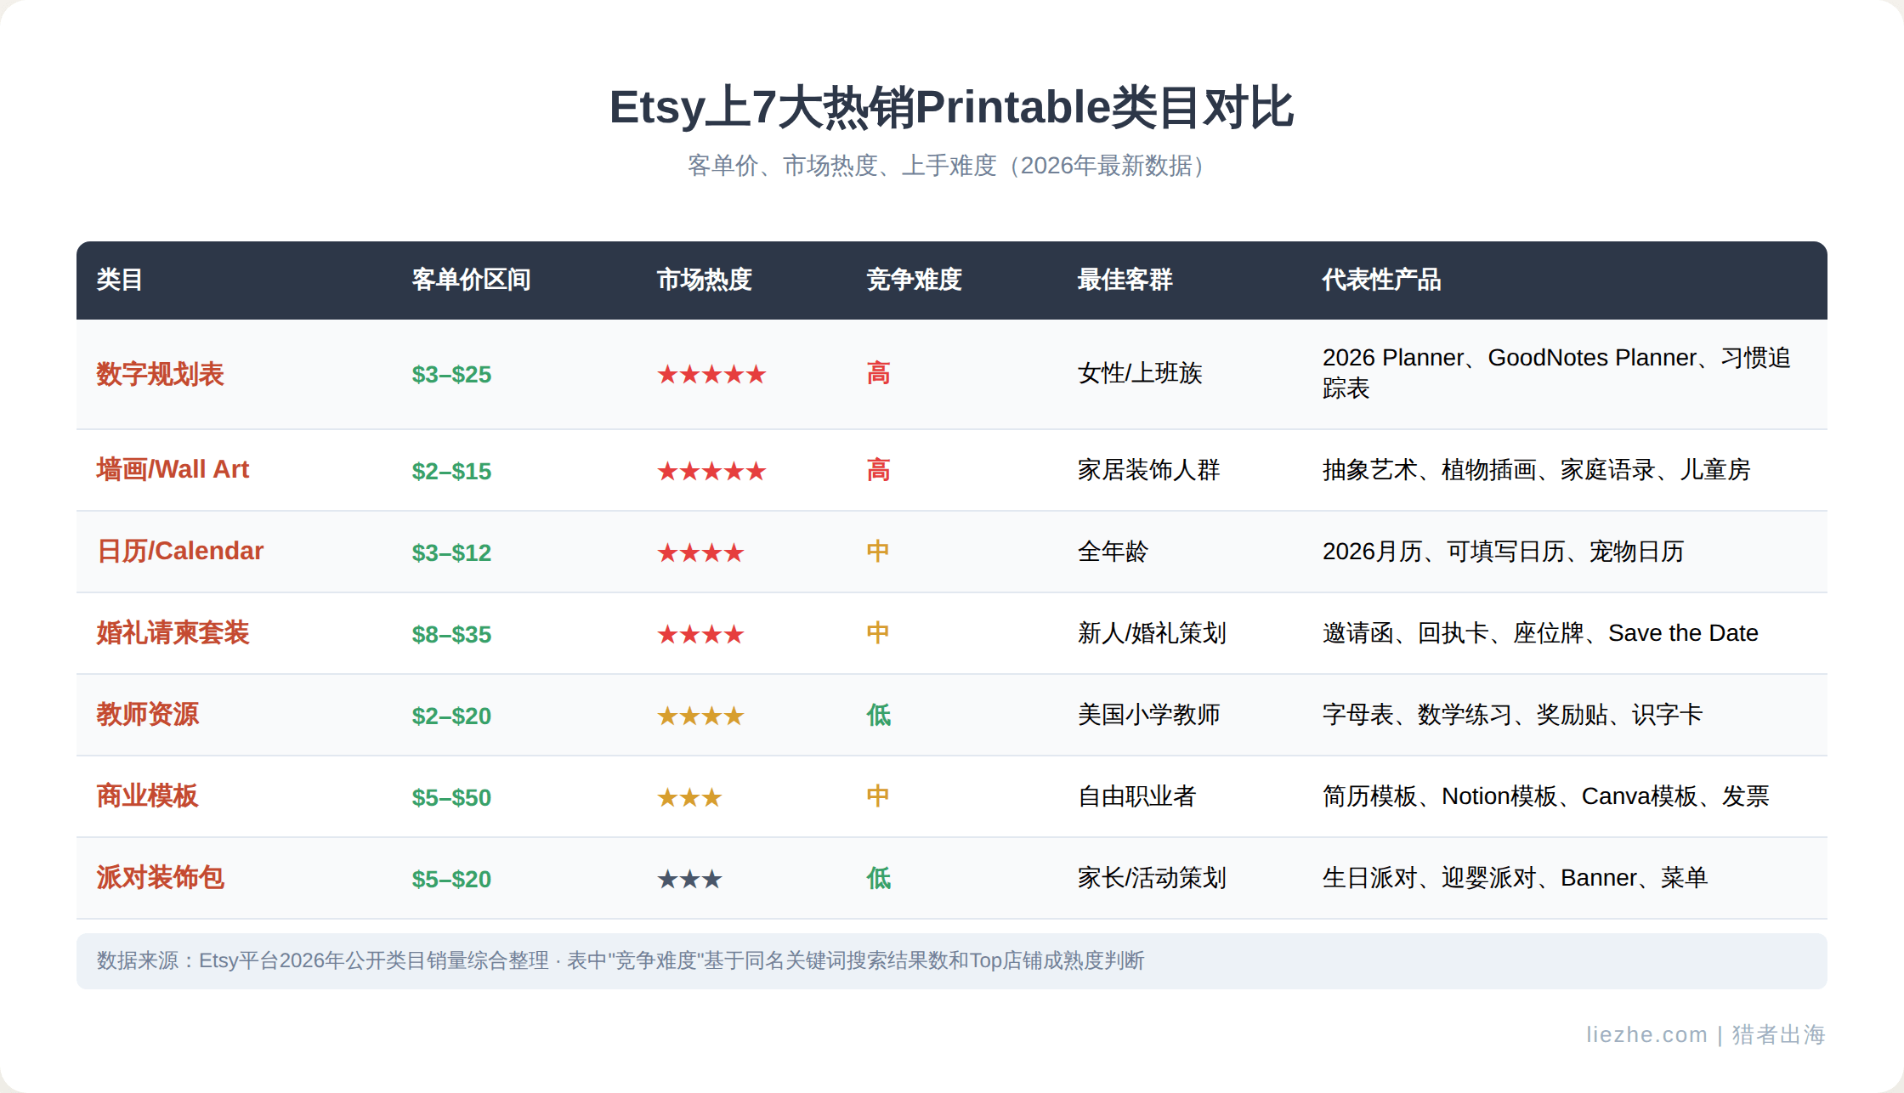Click the price '$3–$12'
Viewport: 1904px width, 1093px height.
point(451,553)
